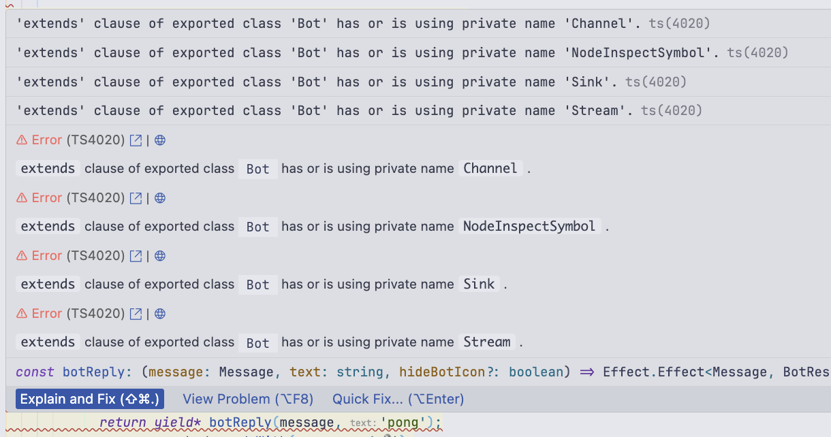Open external link icon for the Channel error
The image size is (831, 437).
[x=136, y=140]
